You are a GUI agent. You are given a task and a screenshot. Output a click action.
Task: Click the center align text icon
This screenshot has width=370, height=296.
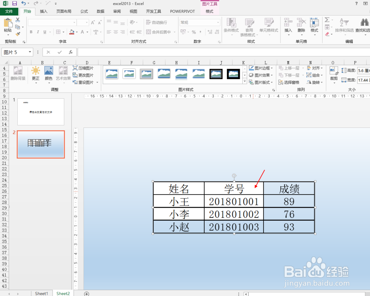(115, 32)
